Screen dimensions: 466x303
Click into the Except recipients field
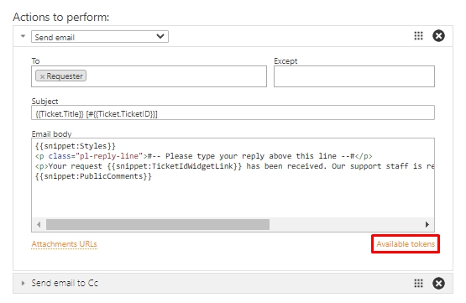point(354,76)
